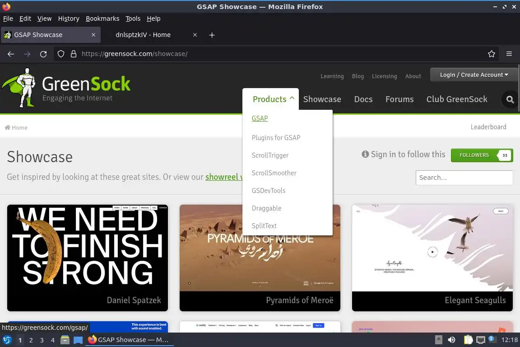
Task: Open the Edit menu
Action: [x=25, y=19]
